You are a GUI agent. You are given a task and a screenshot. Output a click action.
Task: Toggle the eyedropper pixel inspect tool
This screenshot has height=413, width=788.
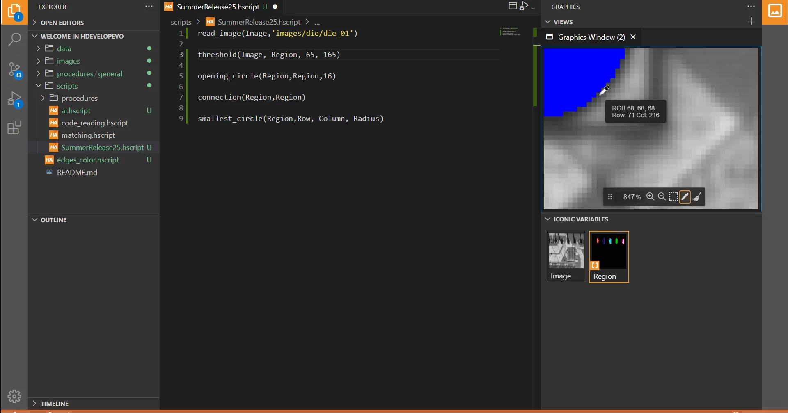(x=685, y=197)
